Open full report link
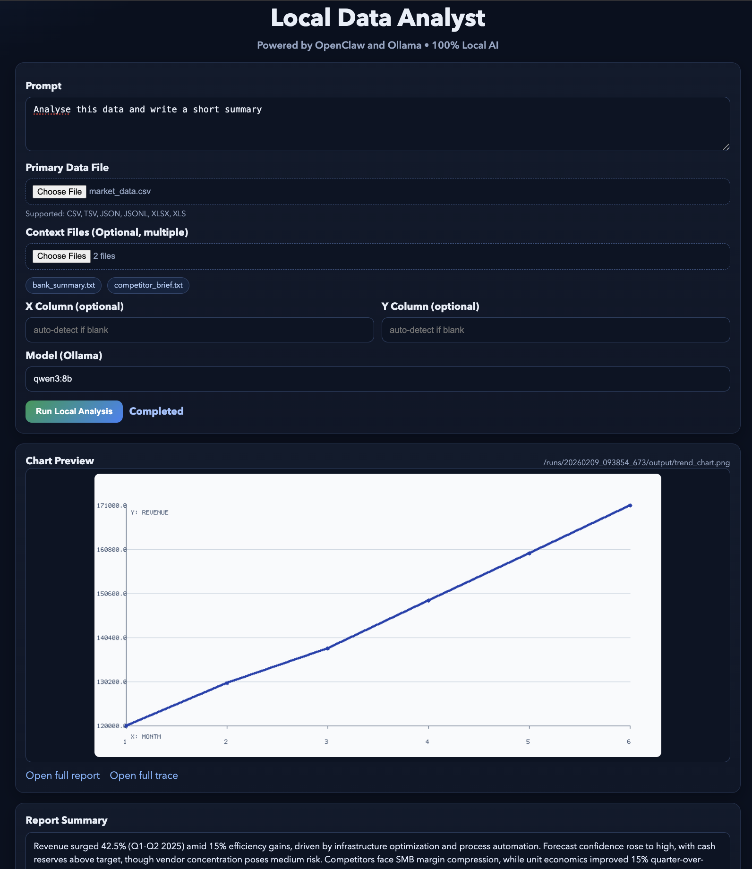Viewport: 752px width, 869px height. tap(63, 775)
